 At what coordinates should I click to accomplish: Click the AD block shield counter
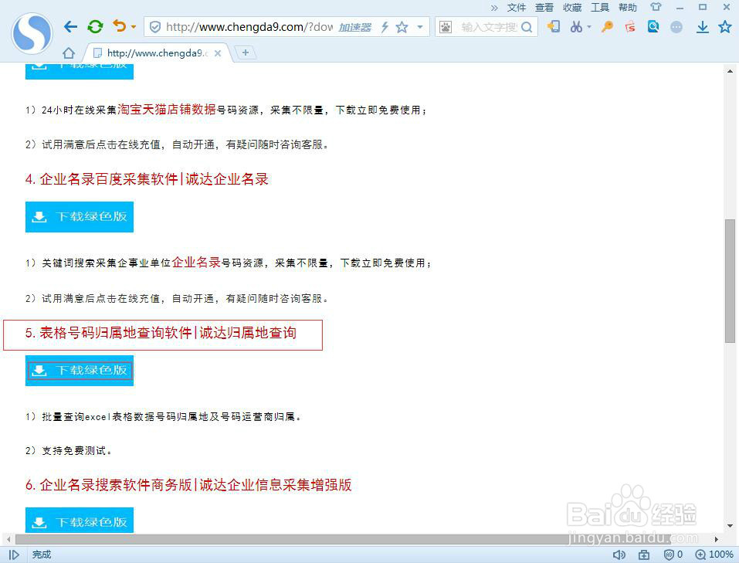[673, 555]
